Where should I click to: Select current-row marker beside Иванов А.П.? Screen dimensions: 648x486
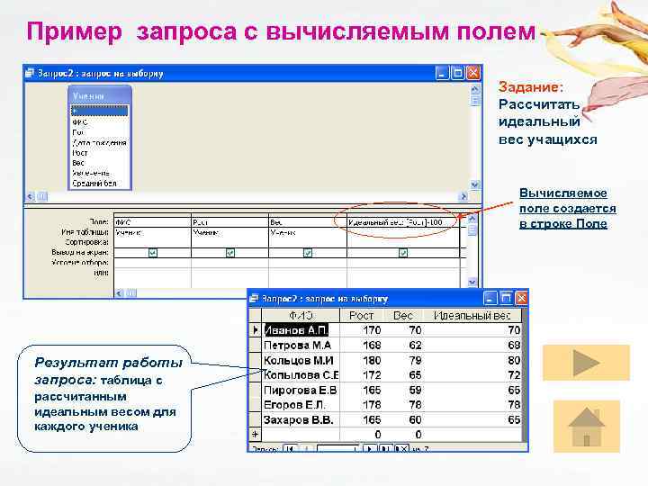[255, 329]
